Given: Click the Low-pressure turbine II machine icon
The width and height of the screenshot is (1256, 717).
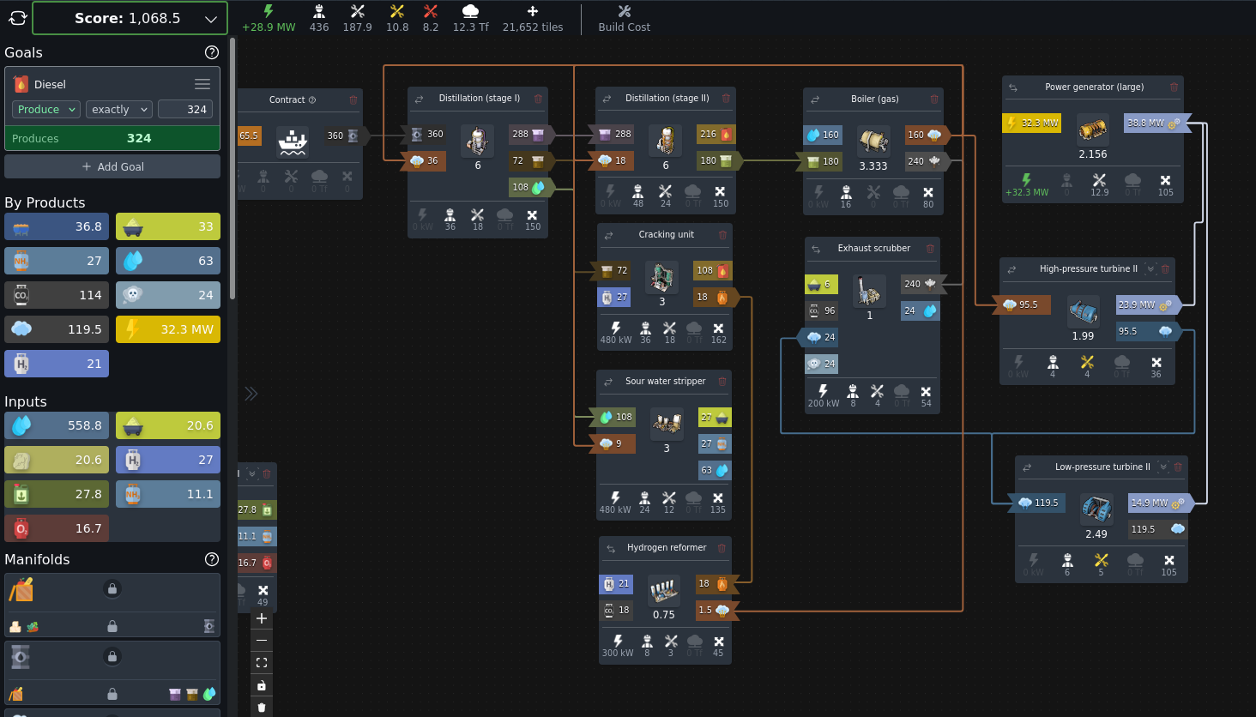Looking at the screenshot, I should pyautogui.click(x=1096, y=509).
